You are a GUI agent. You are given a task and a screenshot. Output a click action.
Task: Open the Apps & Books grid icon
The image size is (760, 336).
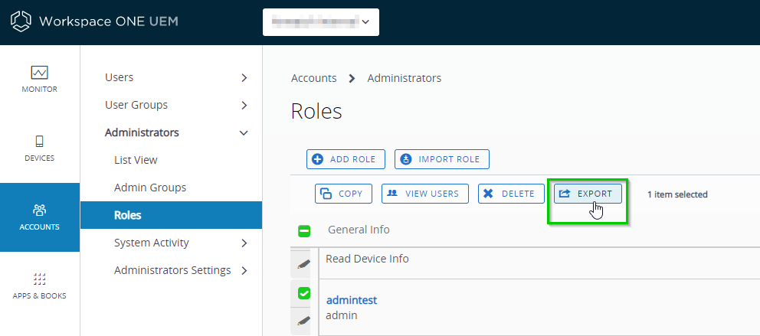(40, 279)
